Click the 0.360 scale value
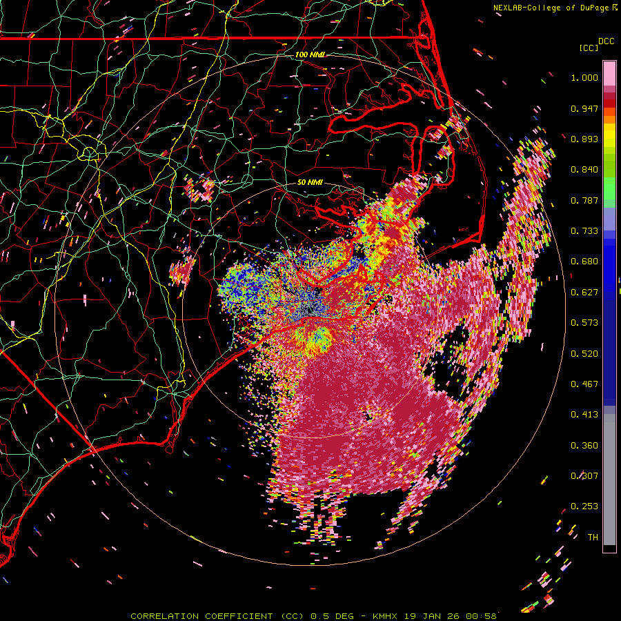Screen dimensions: 621x621 [x=584, y=446]
